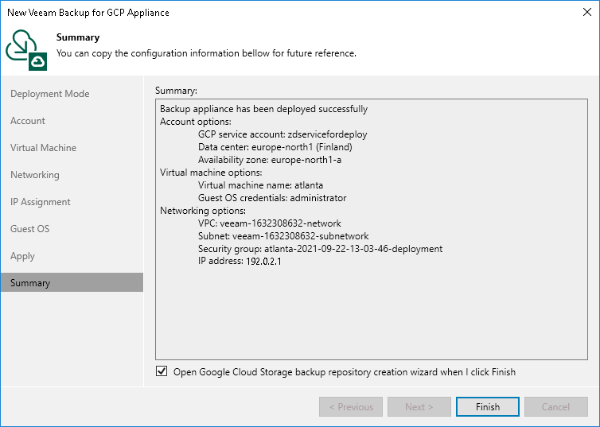Click the 'Summary:' label above the text box
Image resolution: width=600 pixels, height=427 pixels.
(x=176, y=91)
